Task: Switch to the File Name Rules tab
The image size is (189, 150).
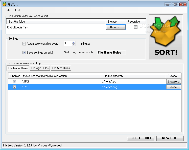Action: [18, 68]
